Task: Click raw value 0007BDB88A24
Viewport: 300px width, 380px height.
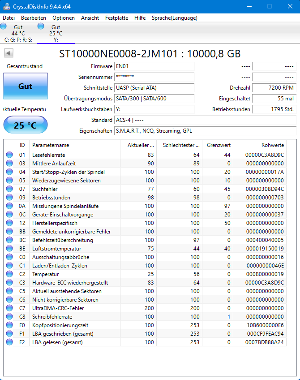Action: (265, 342)
